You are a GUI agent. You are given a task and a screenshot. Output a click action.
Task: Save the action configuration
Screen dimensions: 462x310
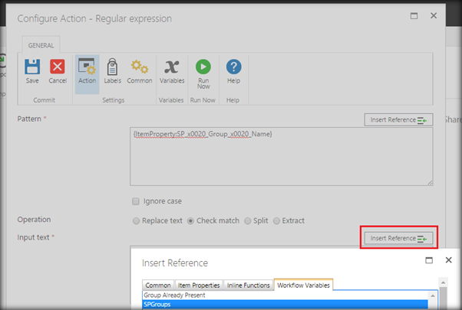[x=32, y=71]
